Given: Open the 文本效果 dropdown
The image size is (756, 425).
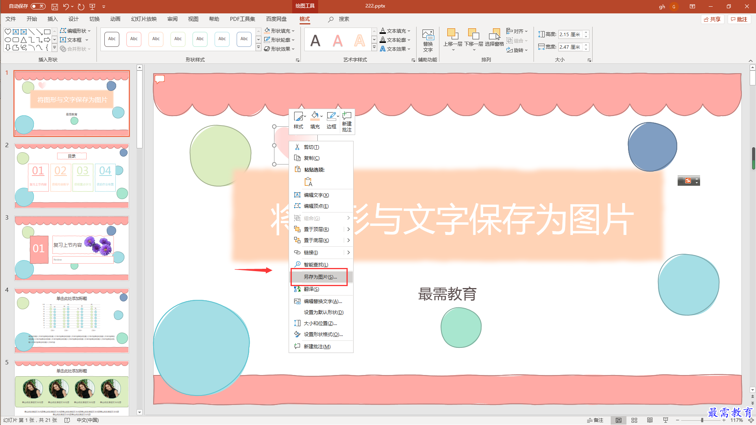Looking at the screenshot, I should [x=395, y=49].
